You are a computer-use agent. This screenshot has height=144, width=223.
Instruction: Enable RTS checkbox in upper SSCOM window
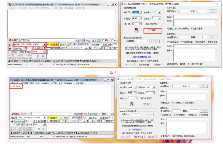[10, 52]
